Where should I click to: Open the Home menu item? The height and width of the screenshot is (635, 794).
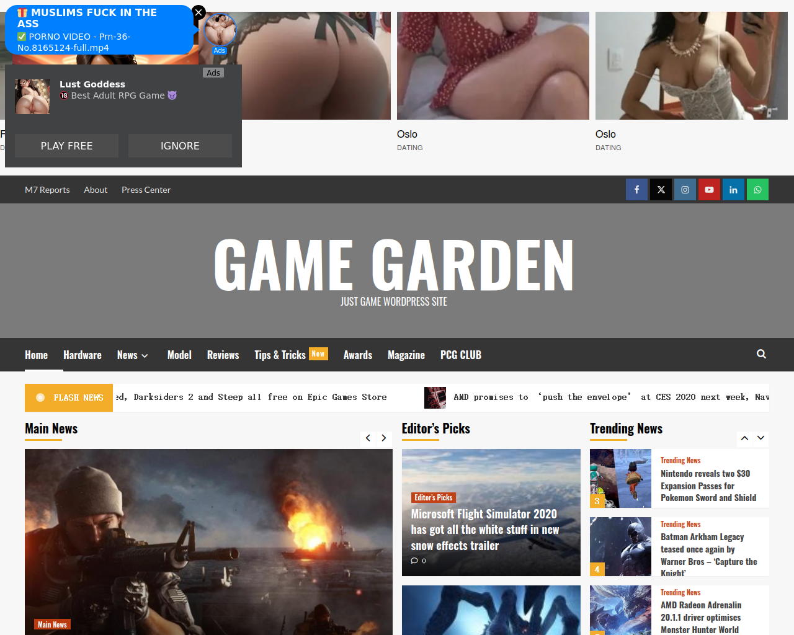pos(36,355)
